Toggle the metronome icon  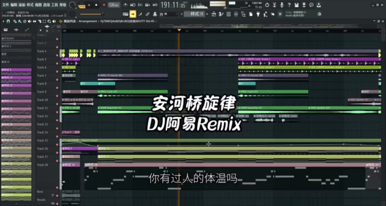point(125,5)
